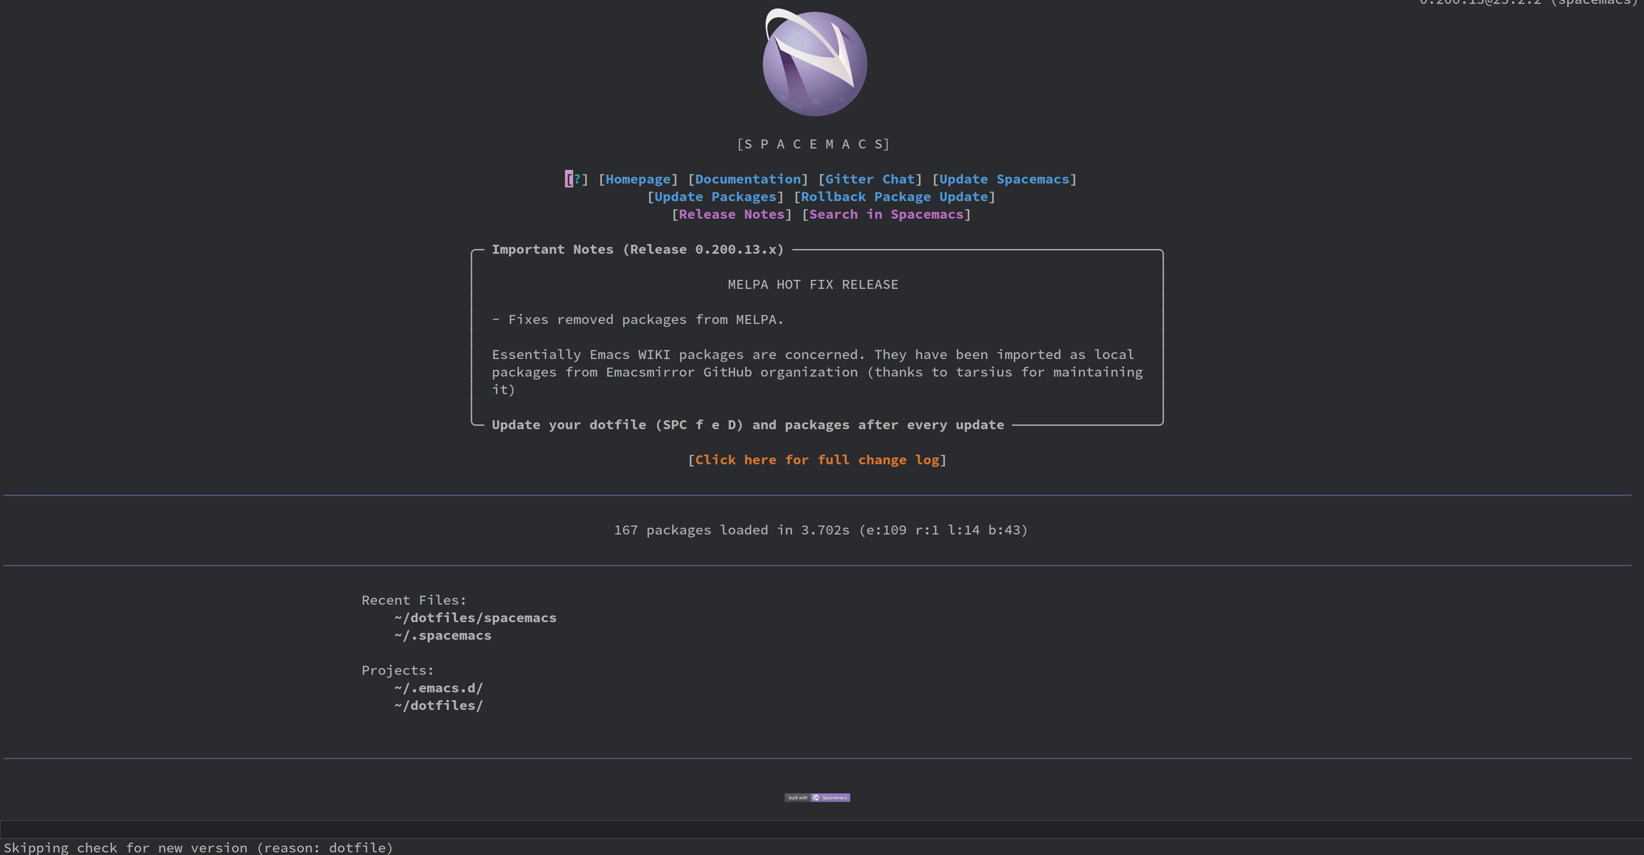1644x855 pixels.
Task: Click Search in Spacemacs
Action: pyautogui.click(x=887, y=214)
